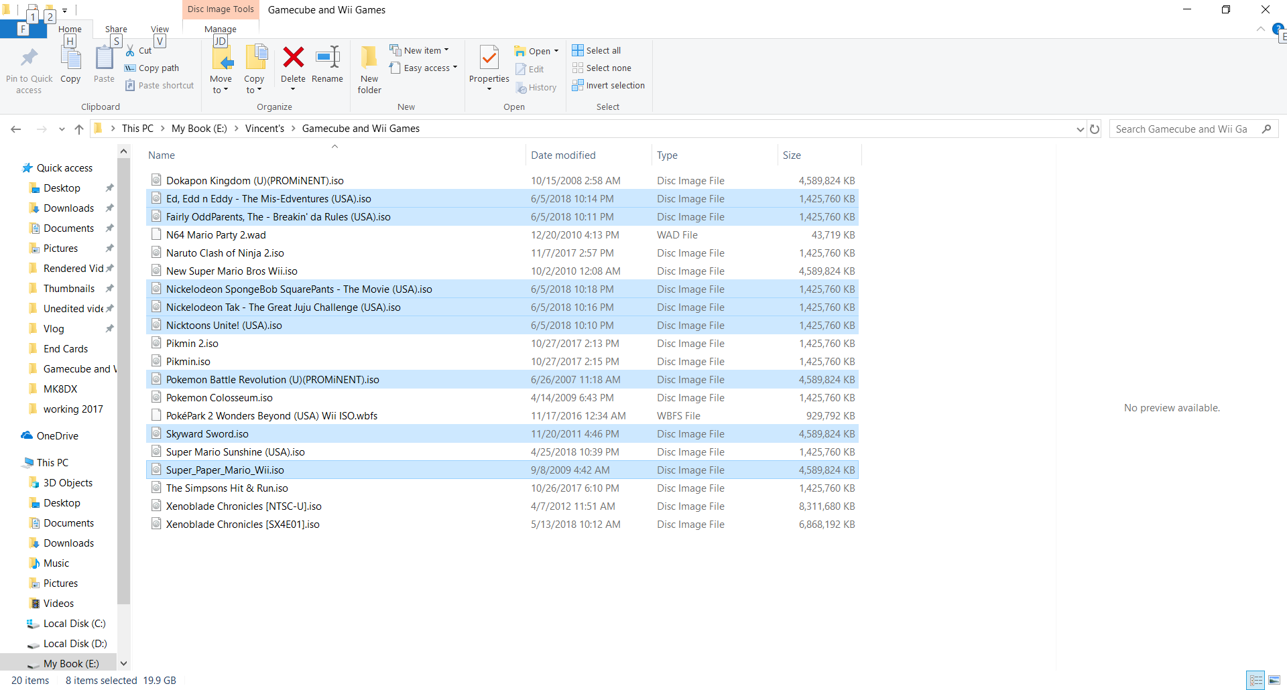The image size is (1287, 690).
Task: Switch to the Share ribbon tab
Action: coord(116,29)
